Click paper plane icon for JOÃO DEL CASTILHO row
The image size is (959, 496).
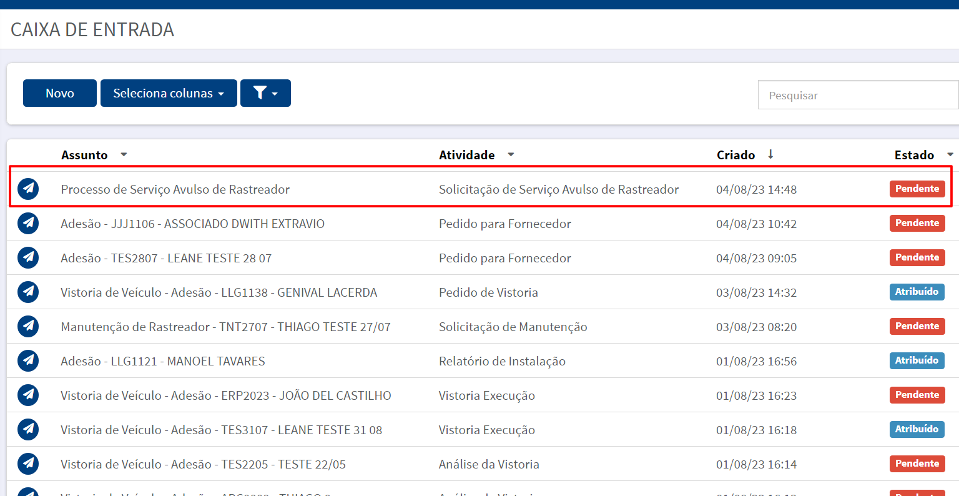28,395
